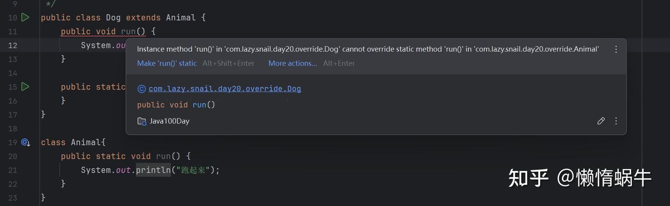Click the subclass marker on line 19
Image resolution: width=670 pixels, height=206 pixels.
point(26,142)
